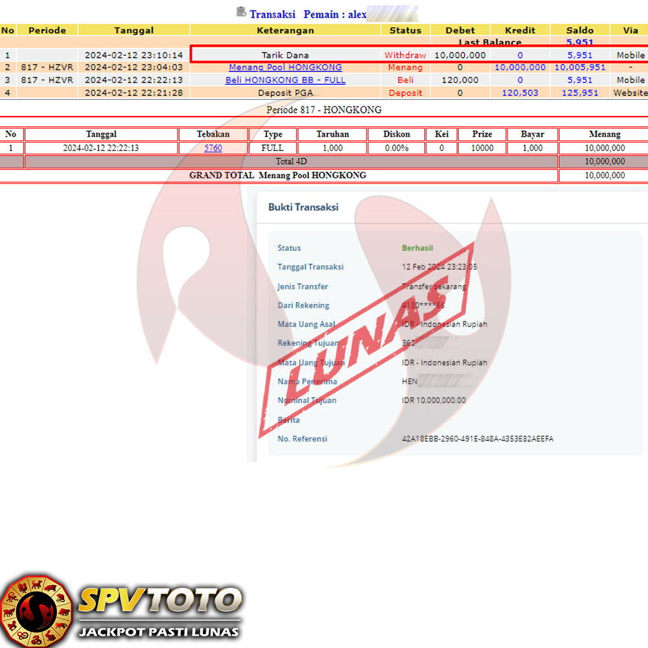This screenshot has height=648, width=648.
Task: Click the Last Balance value 5,951
Action: (x=579, y=43)
